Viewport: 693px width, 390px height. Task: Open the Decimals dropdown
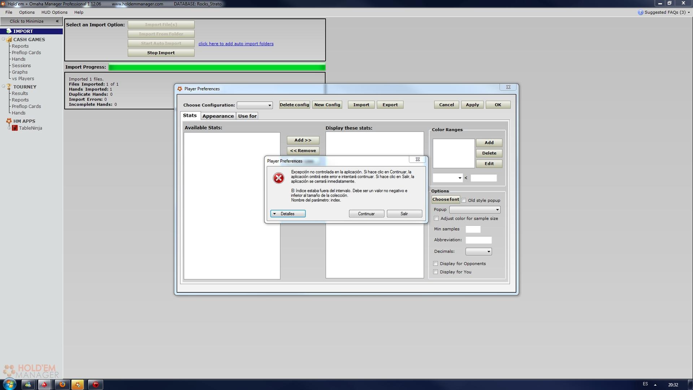point(478,252)
